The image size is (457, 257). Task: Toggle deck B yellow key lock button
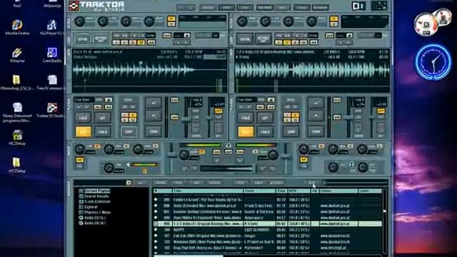click(x=381, y=111)
